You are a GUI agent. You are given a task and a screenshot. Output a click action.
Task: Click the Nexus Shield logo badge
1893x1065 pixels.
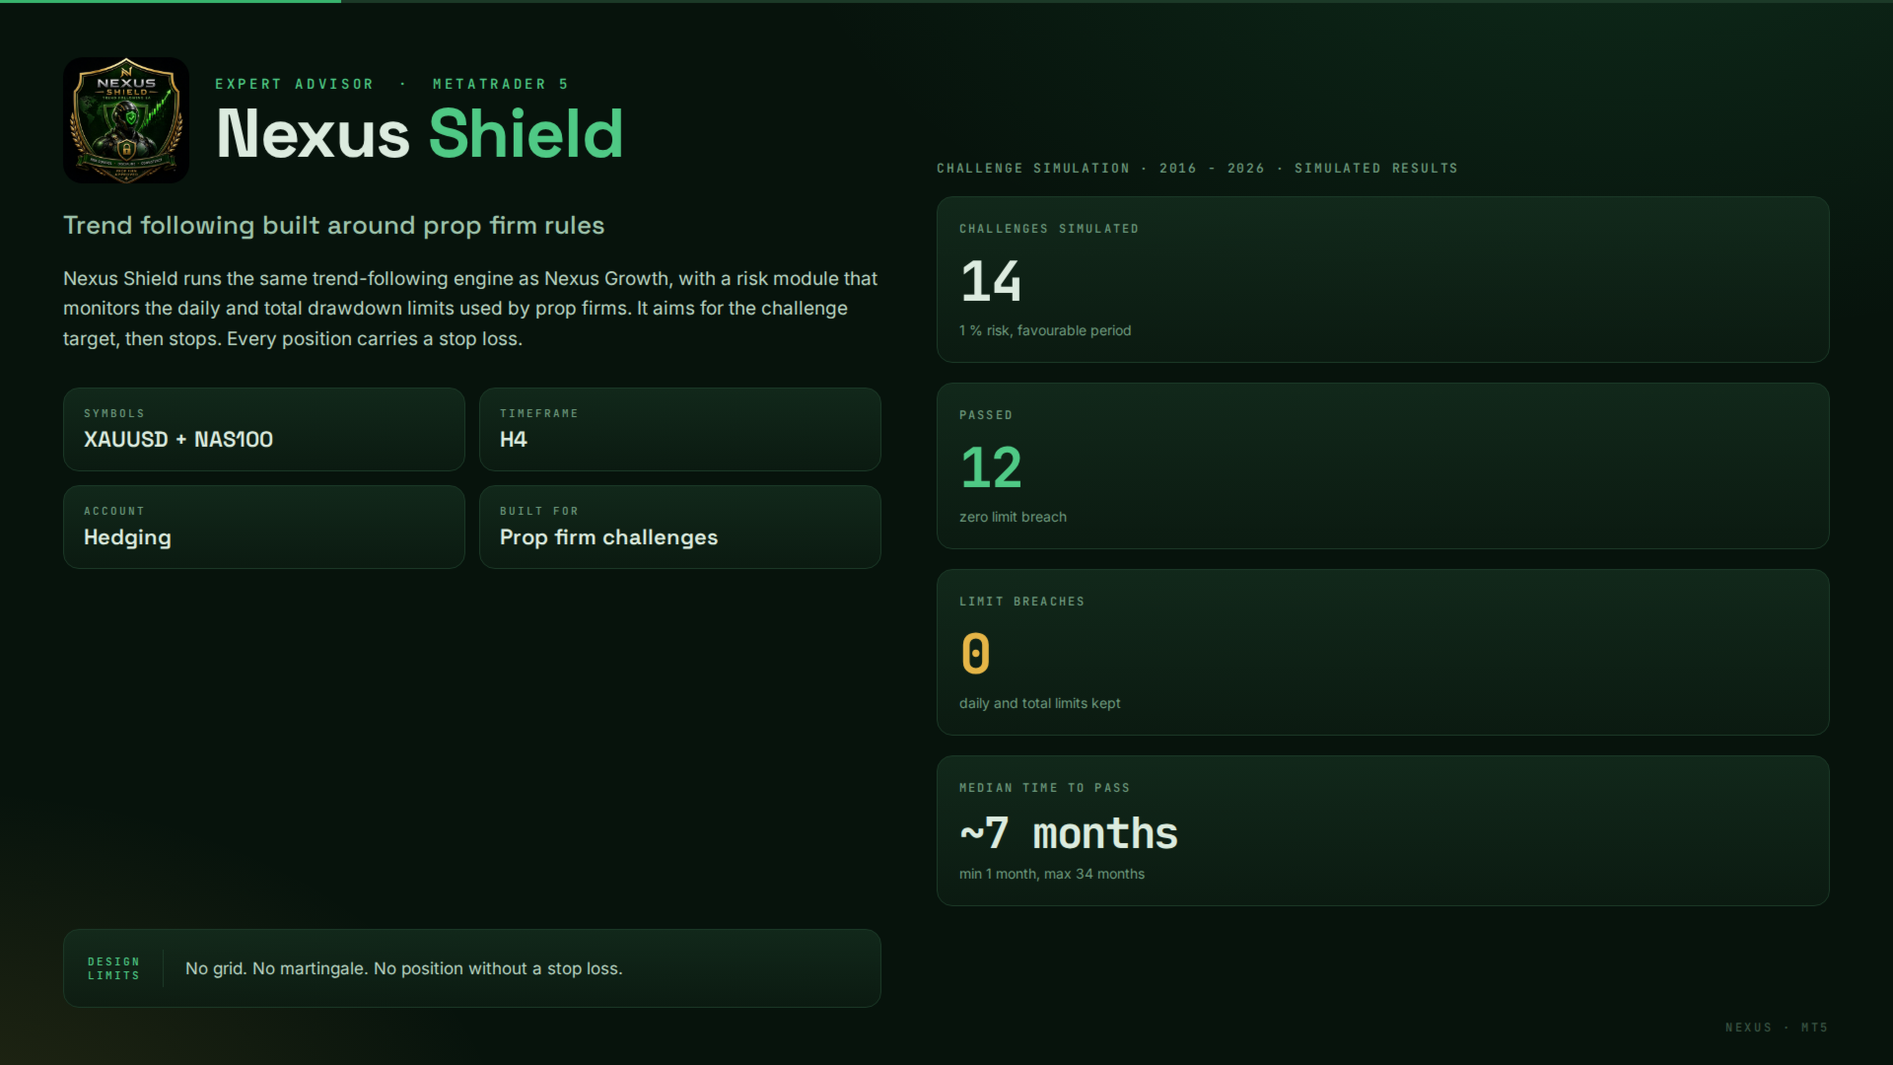click(126, 120)
